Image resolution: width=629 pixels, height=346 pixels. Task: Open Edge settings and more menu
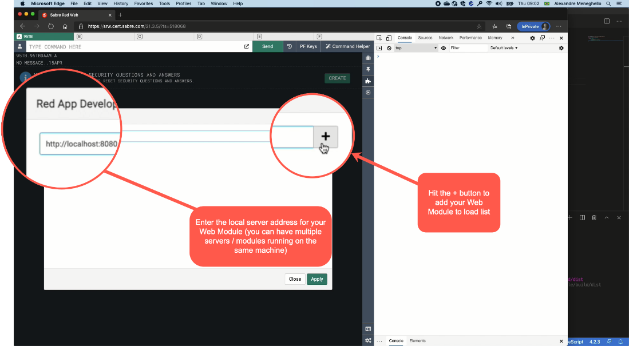pos(559,26)
